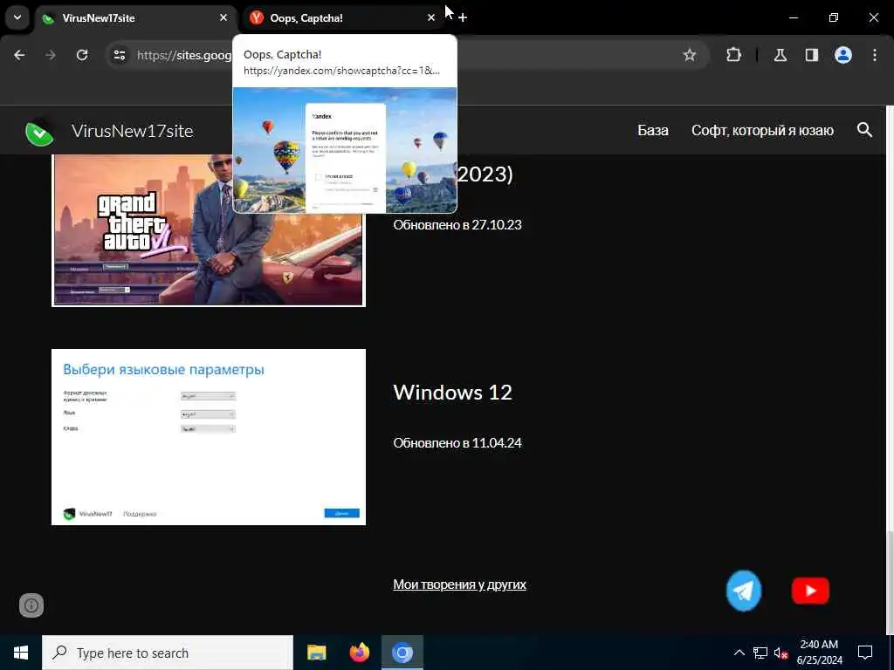Follow the Мои творения у других link
This screenshot has width=894, height=670.
(x=459, y=584)
